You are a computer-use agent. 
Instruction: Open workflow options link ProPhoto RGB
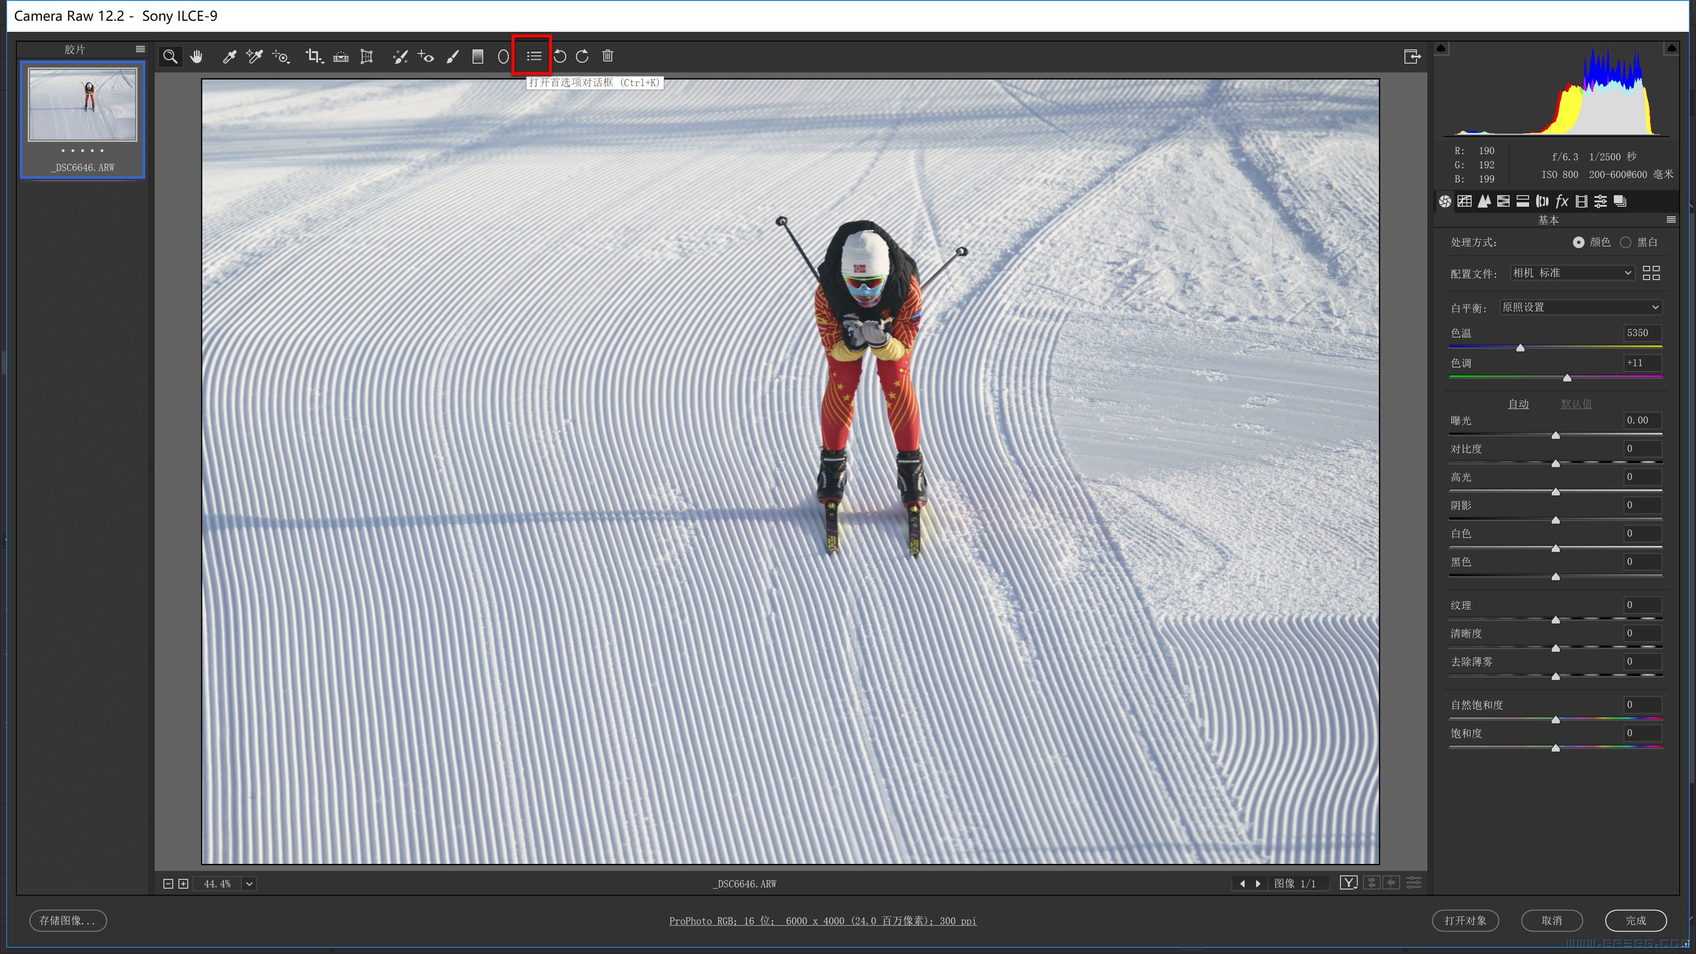pyautogui.click(x=822, y=920)
